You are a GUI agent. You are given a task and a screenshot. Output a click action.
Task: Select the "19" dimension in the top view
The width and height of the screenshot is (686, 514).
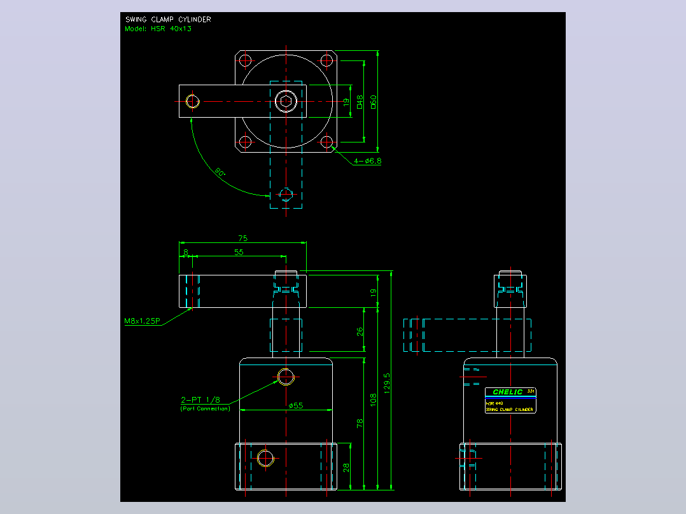(x=346, y=102)
